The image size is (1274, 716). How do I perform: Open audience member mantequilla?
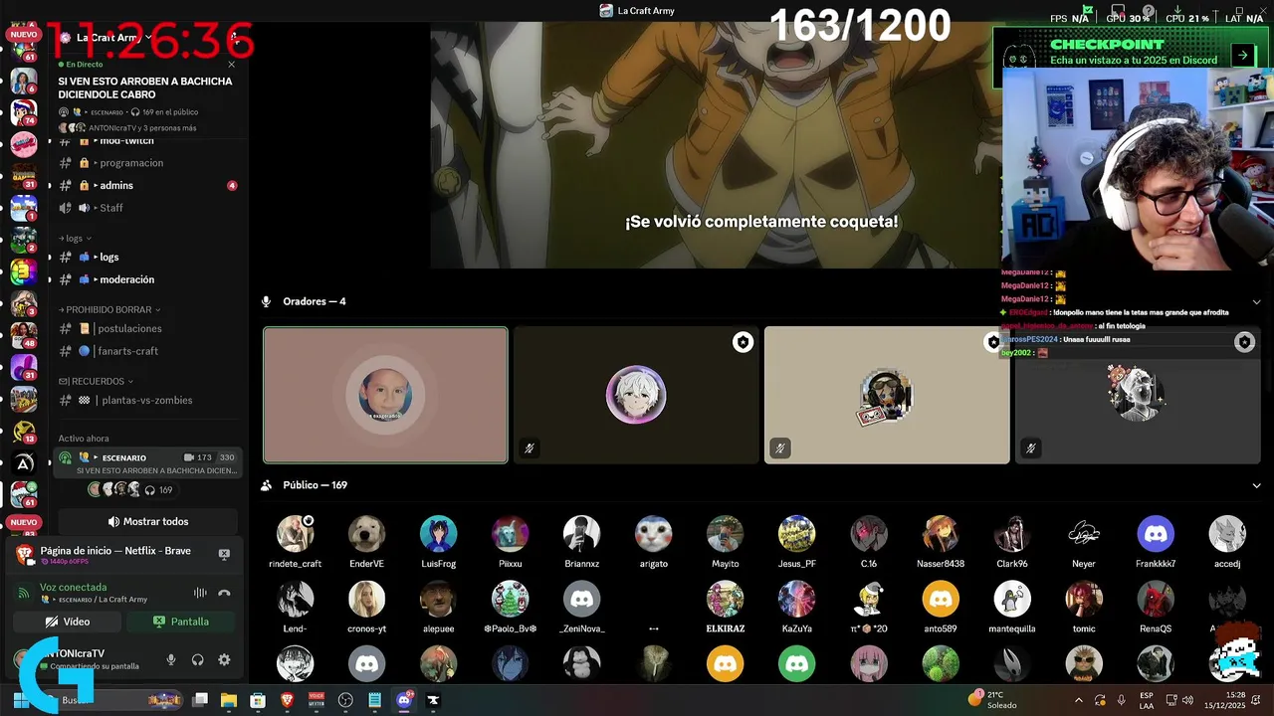(1012, 608)
